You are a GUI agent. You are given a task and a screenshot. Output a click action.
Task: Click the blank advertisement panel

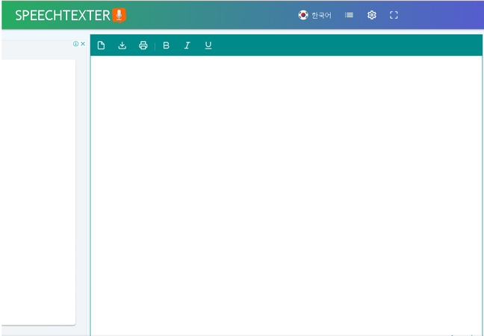(x=37, y=190)
